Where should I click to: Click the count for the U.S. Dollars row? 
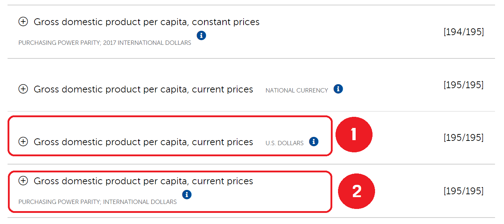[x=463, y=138]
